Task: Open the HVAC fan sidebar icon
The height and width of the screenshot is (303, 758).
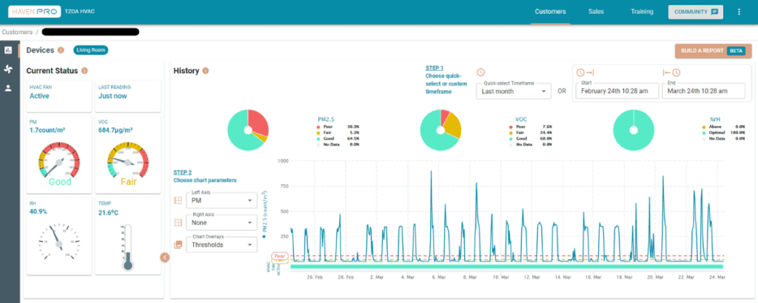Action: (8, 69)
